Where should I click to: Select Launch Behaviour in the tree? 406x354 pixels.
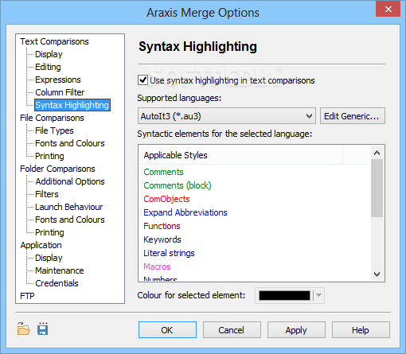coord(69,207)
